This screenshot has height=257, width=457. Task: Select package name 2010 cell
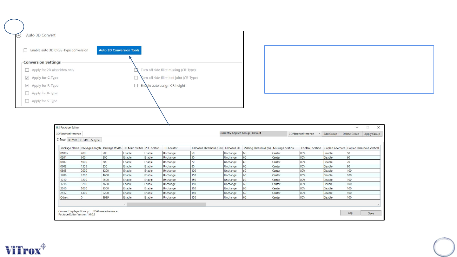click(x=70, y=188)
